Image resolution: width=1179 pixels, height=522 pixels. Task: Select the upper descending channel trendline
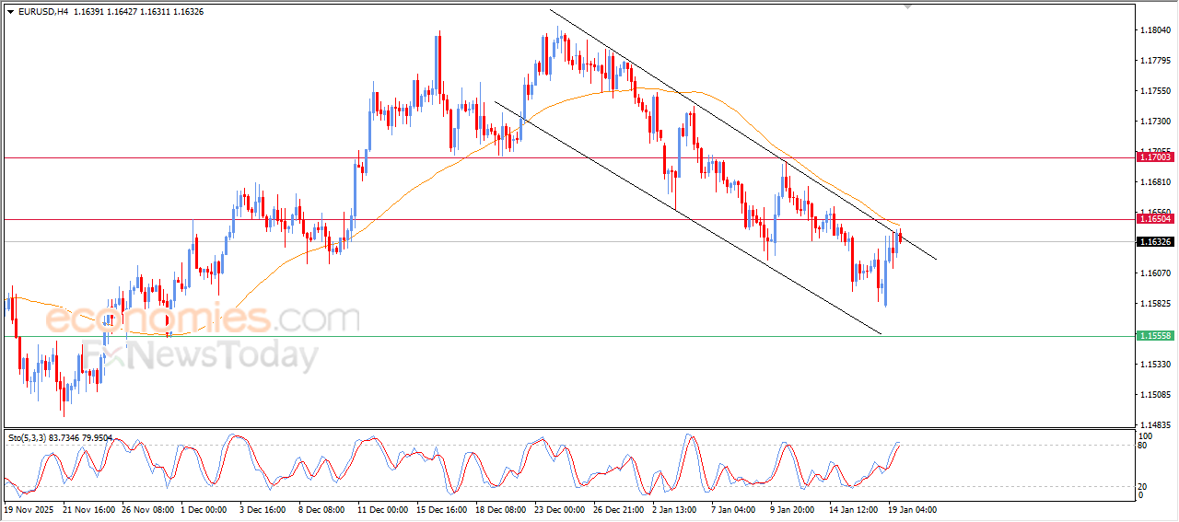click(742, 133)
